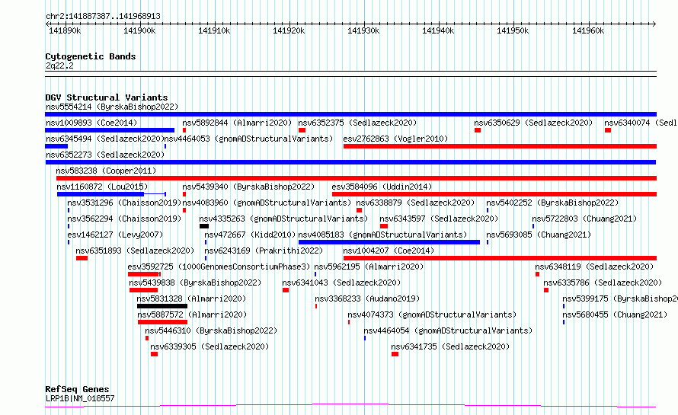
Task: Click the 141950k ruler position
Action: coord(513,30)
